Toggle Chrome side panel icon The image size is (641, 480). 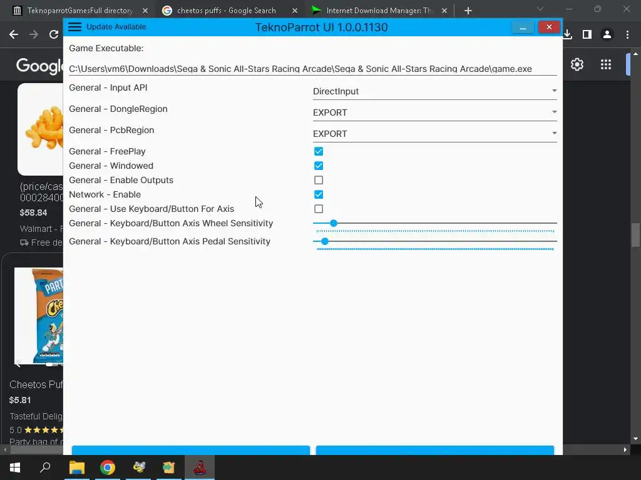tap(587, 34)
